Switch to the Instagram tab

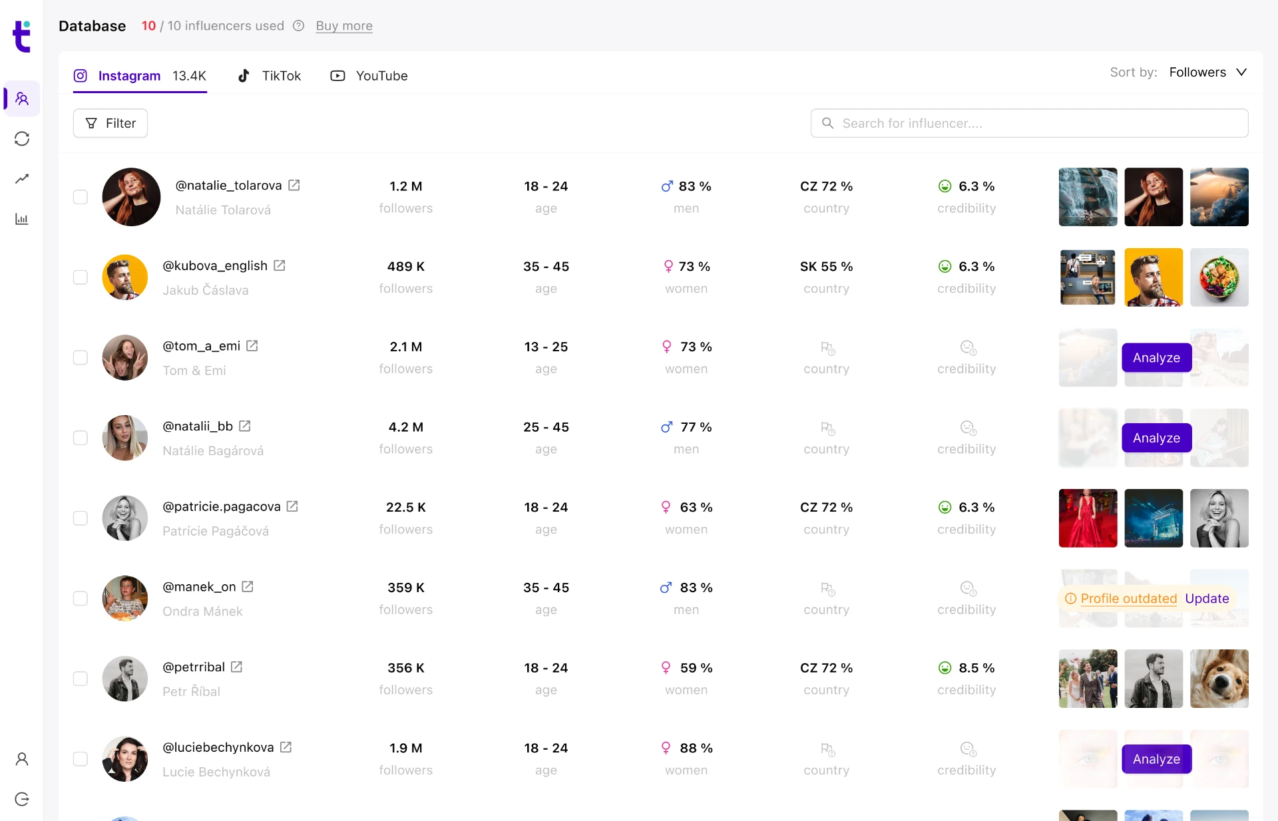pos(140,76)
